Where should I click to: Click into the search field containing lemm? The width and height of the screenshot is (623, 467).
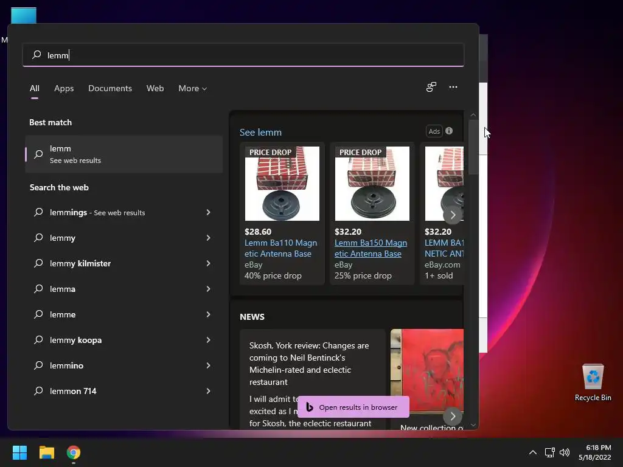pyautogui.click(x=243, y=55)
